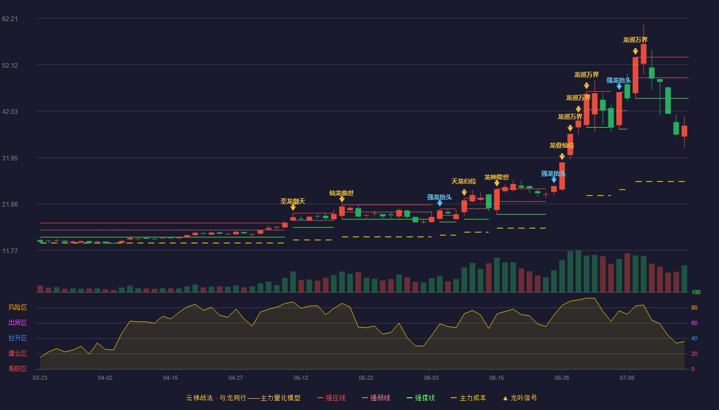Viewport: 719px width, 410px height.
Task: Click the 07-08 date label
Action: (627, 378)
